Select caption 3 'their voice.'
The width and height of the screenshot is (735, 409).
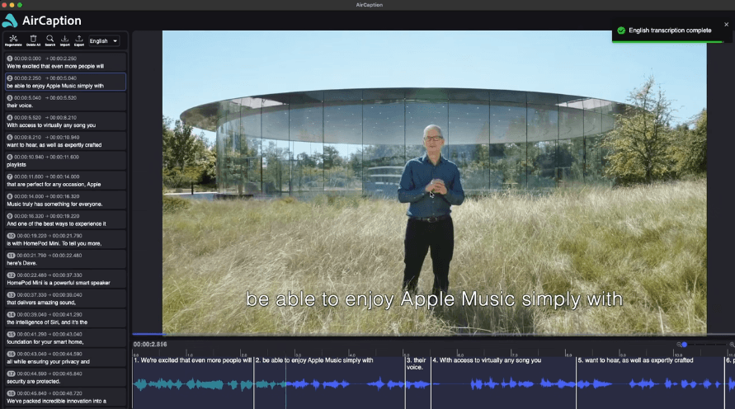66,101
